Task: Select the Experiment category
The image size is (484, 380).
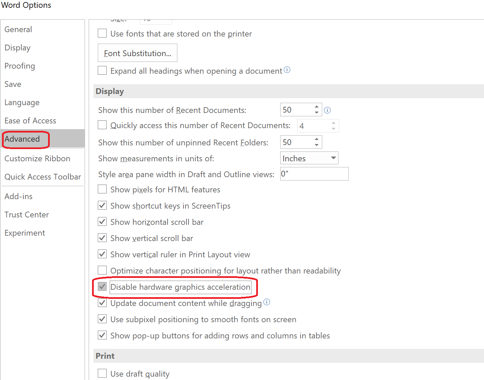Action: coord(43,233)
